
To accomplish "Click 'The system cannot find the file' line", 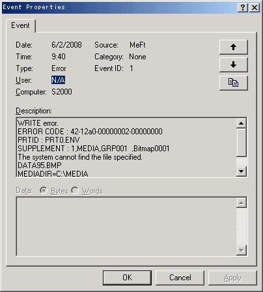I will [x=80, y=157].
